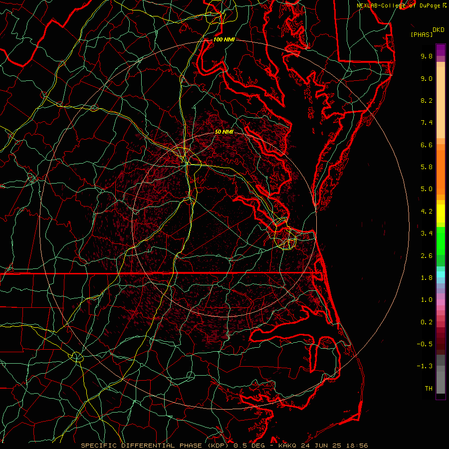The height and width of the screenshot is (449, 449).
Task: Click the yellow segment of the color bar
Action: coord(441,214)
